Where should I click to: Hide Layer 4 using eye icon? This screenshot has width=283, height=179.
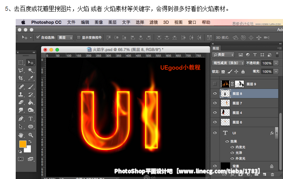(x=215, y=112)
